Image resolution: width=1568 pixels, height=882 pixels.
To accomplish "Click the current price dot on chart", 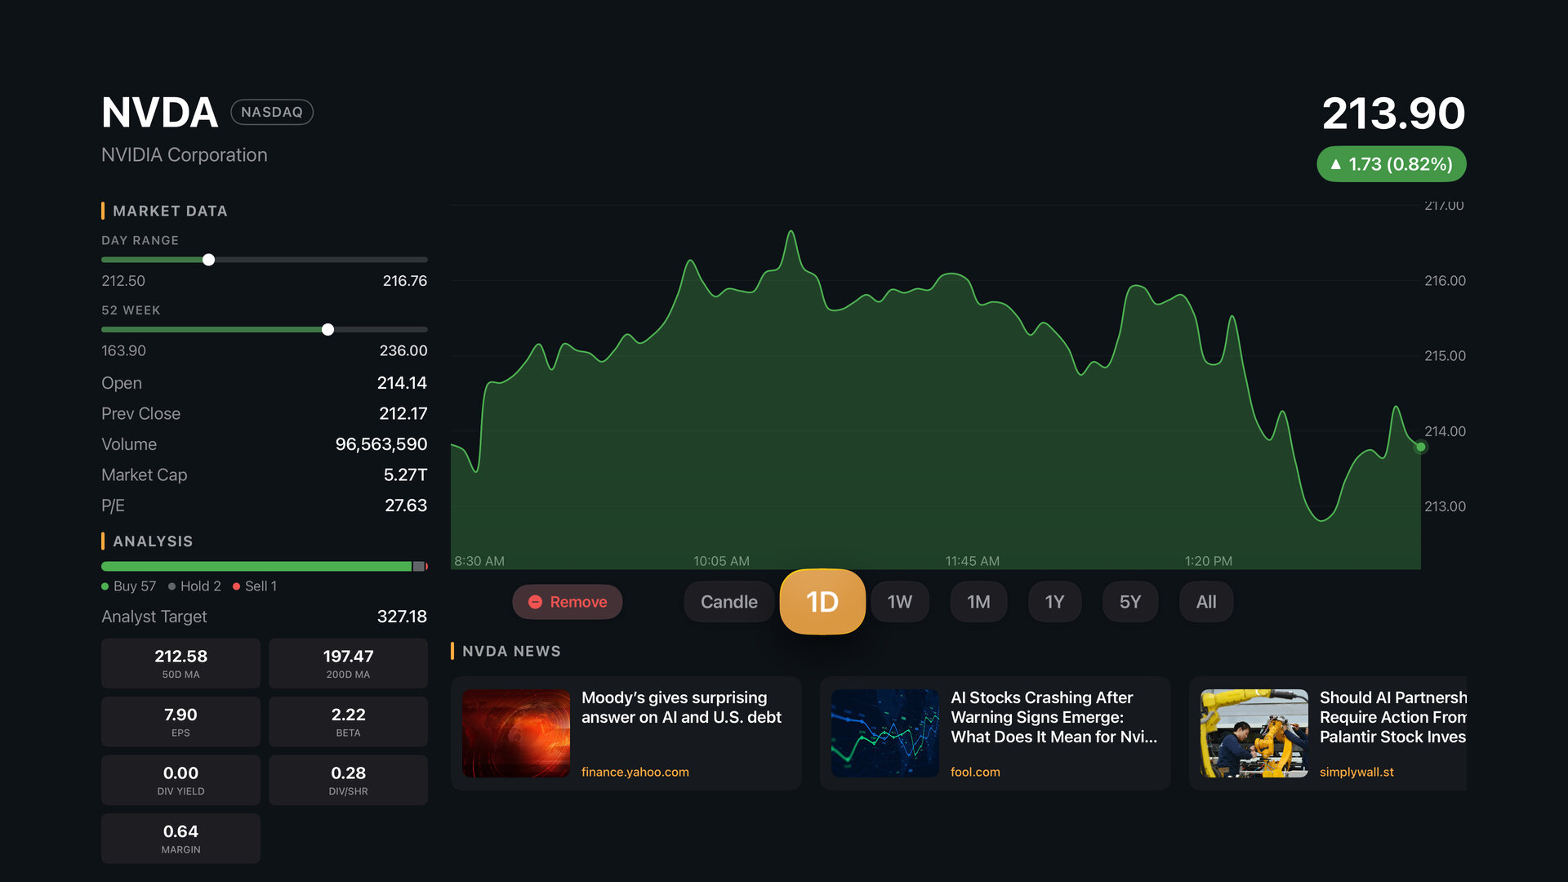I will coord(1420,447).
